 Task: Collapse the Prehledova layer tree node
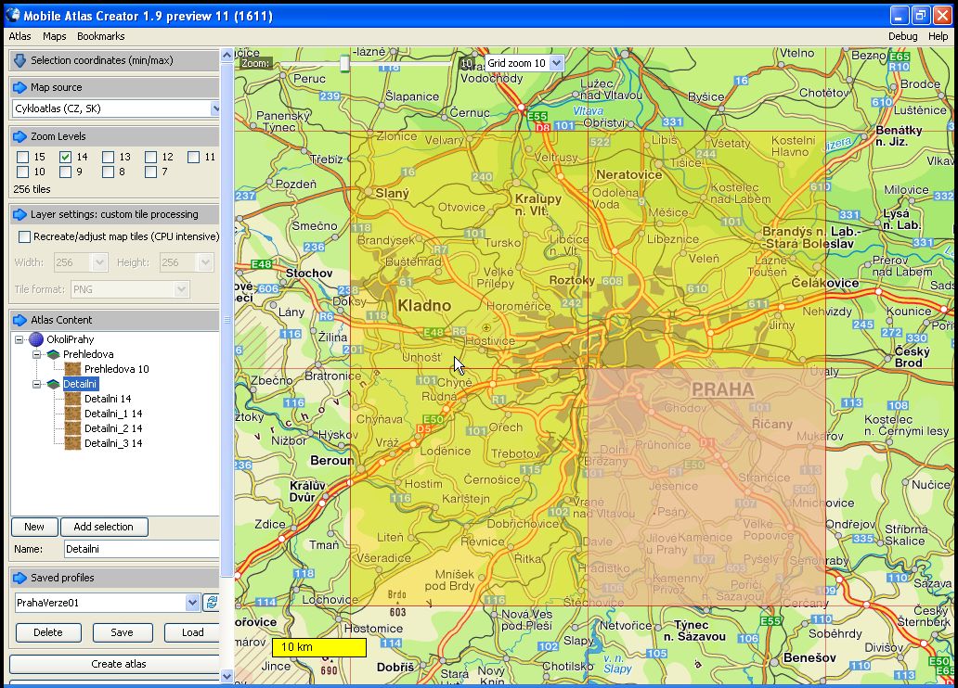(x=36, y=354)
